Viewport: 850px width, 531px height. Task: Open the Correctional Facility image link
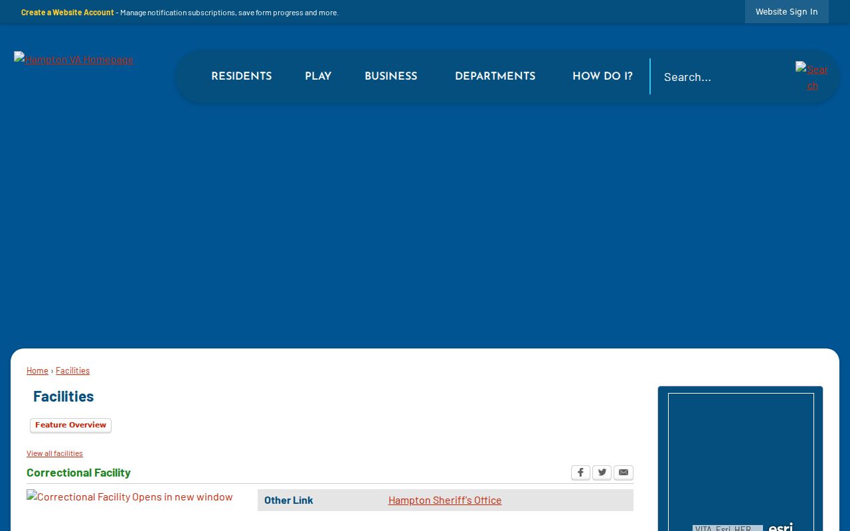[129, 496]
